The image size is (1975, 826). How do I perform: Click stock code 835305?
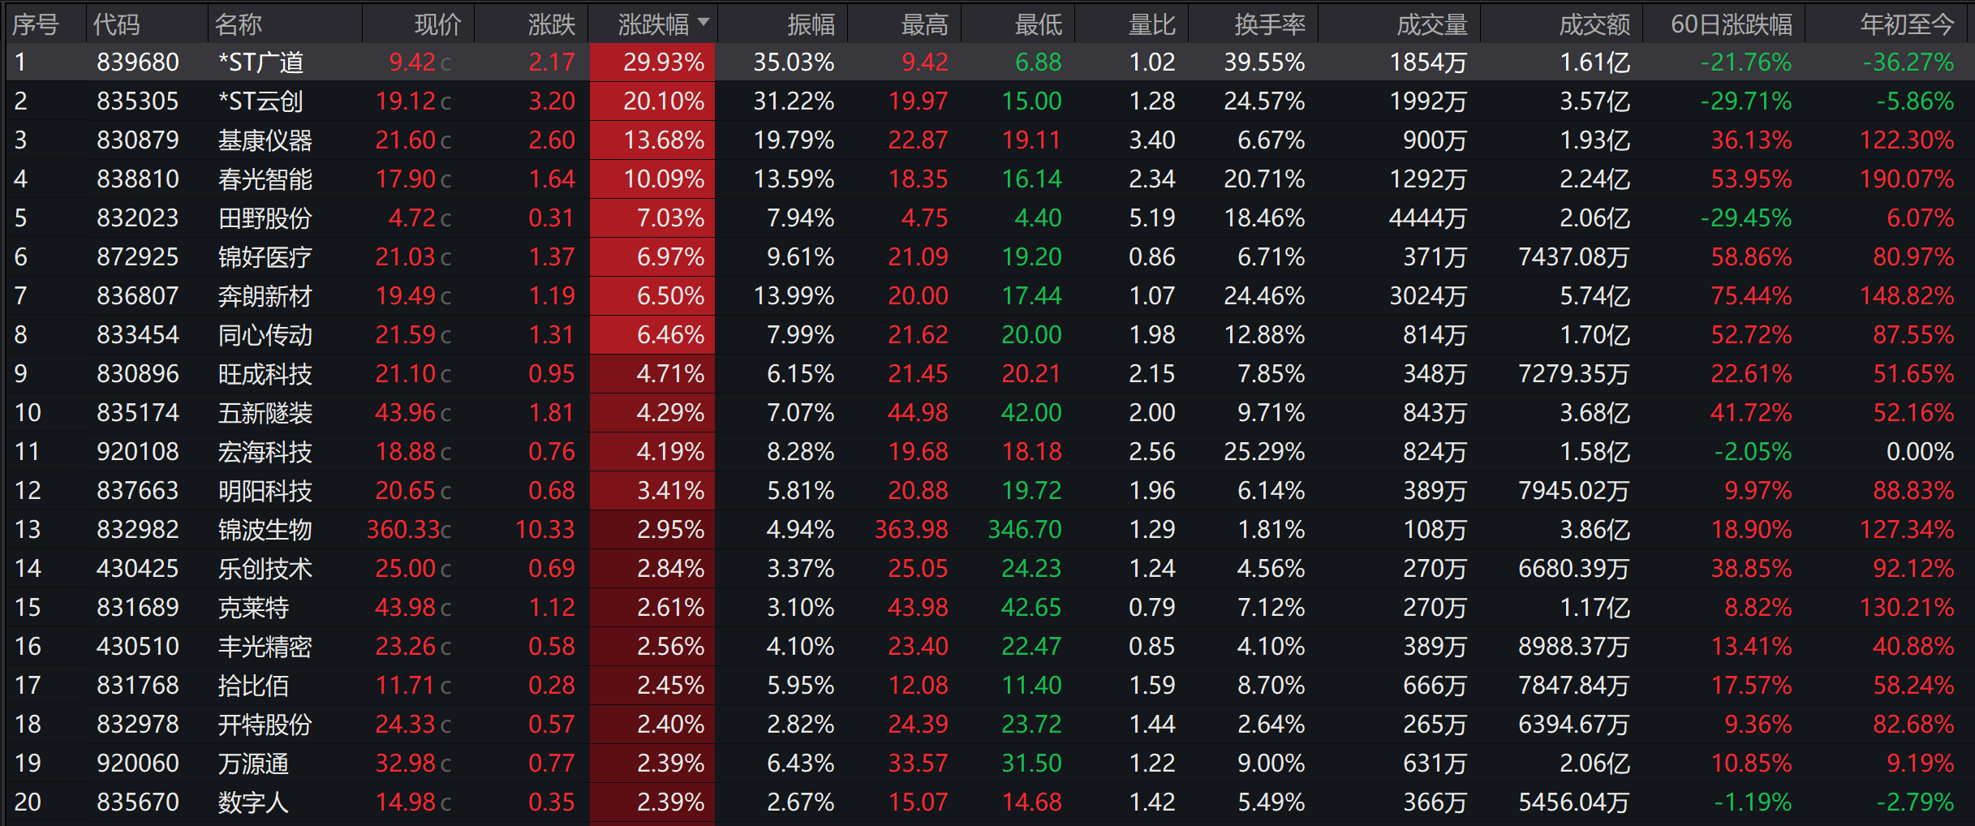click(x=137, y=101)
